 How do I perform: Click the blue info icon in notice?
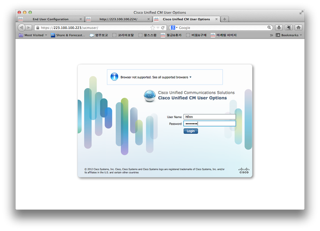click(114, 76)
